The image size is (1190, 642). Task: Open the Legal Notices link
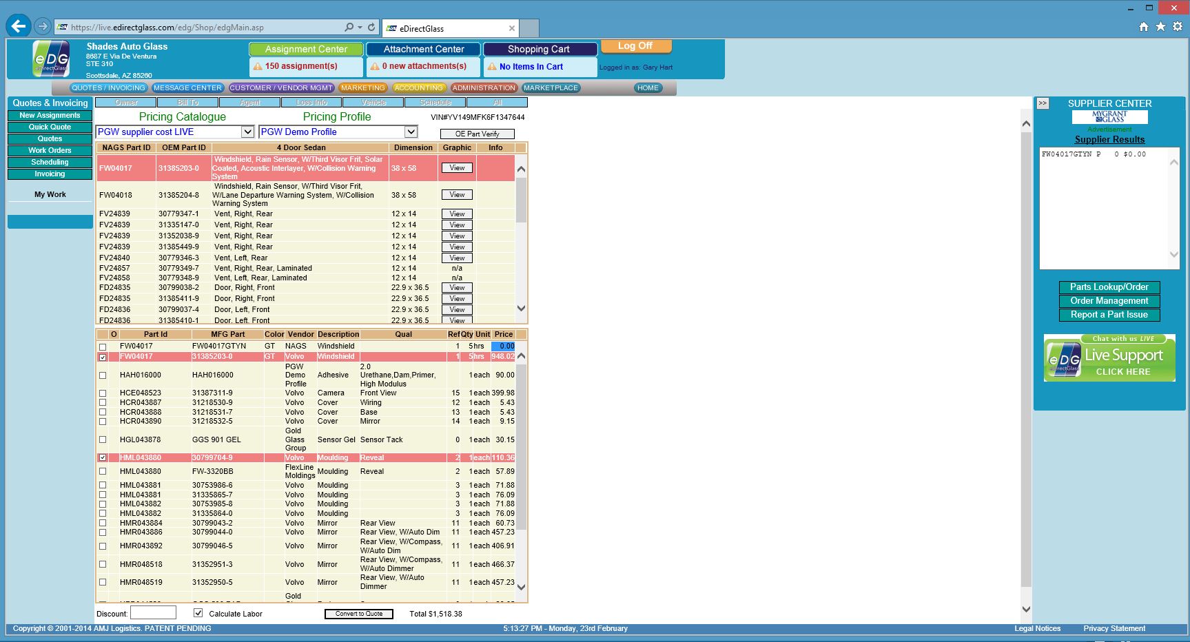(x=1037, y=628)
